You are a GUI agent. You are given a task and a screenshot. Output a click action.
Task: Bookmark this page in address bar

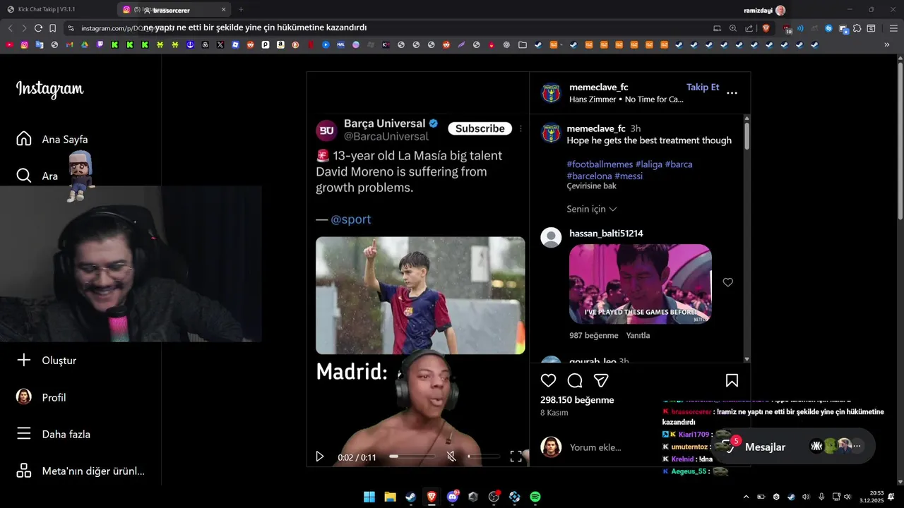pos(52,28)
